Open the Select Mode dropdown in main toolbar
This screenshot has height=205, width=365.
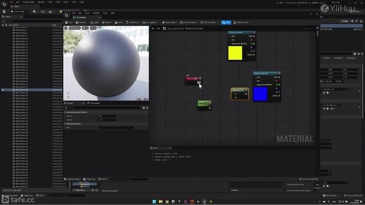pos(19,11)
